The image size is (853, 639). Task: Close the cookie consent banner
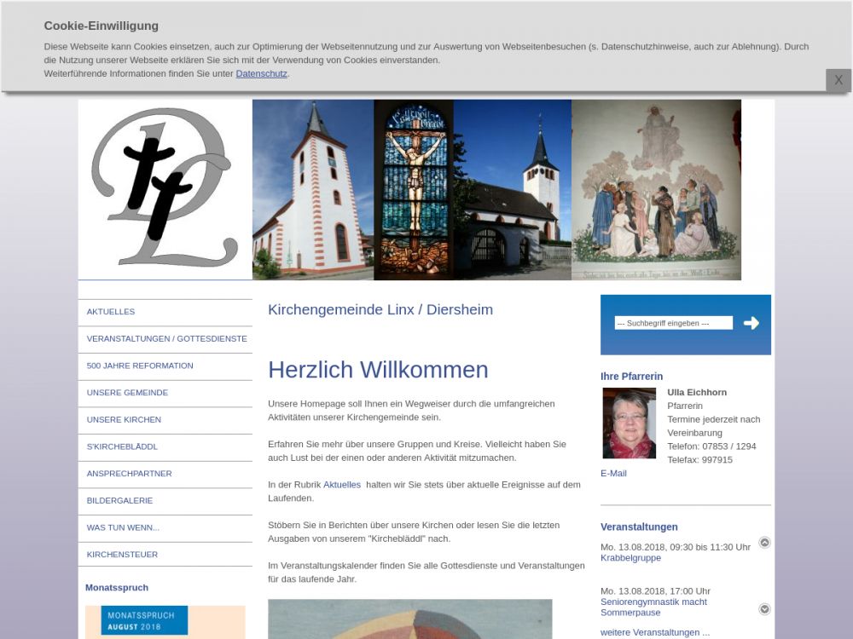tap(838, 80)
